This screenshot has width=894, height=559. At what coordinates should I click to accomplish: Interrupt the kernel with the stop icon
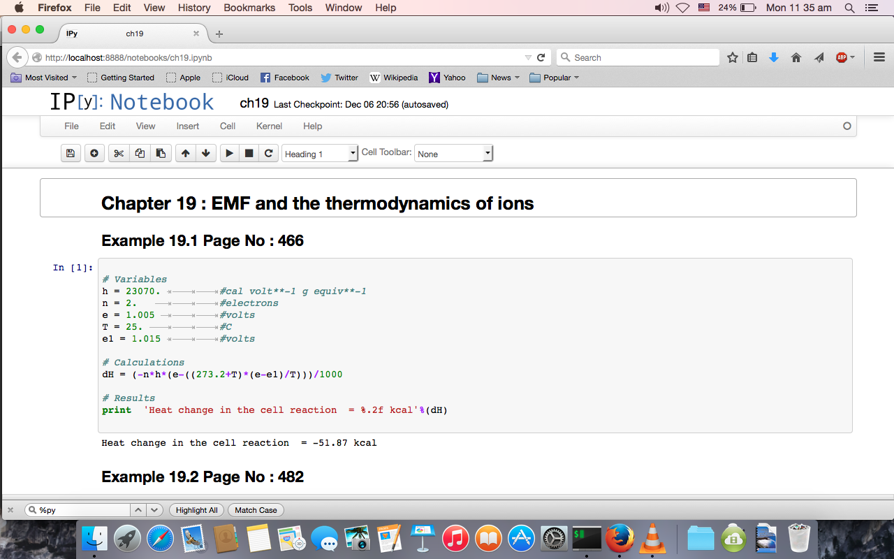pyautogui.click(x=249, y=154)
